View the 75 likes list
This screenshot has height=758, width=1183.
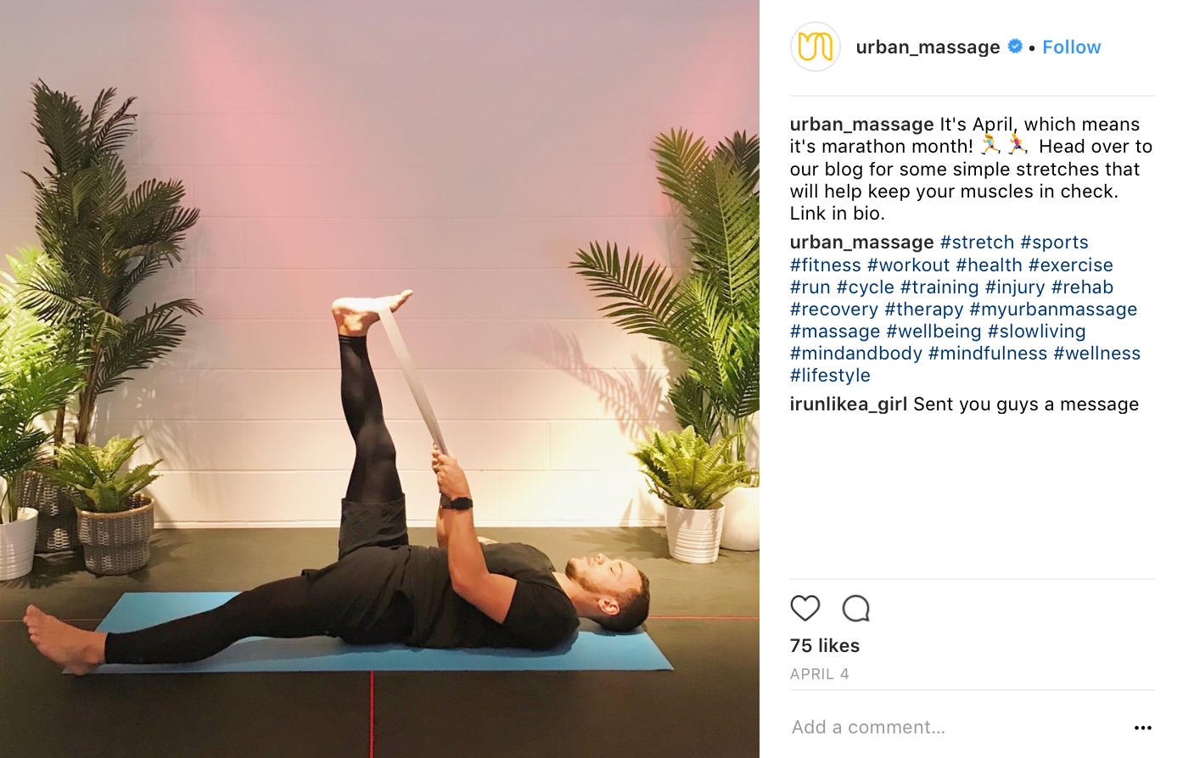pos(824,646)
